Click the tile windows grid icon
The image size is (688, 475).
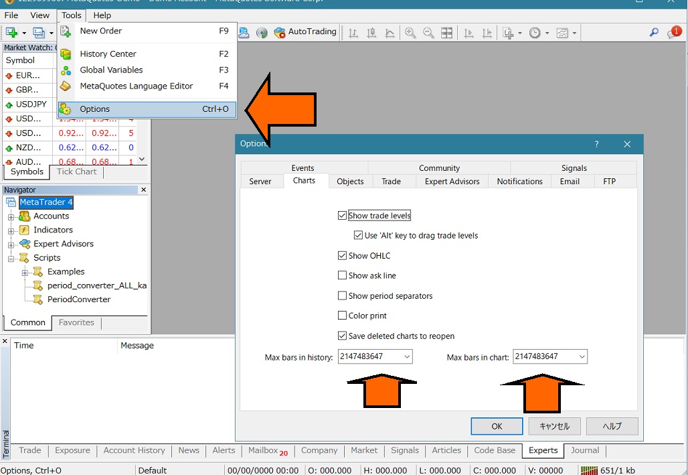pyautogui.click(x=446, y=33)
